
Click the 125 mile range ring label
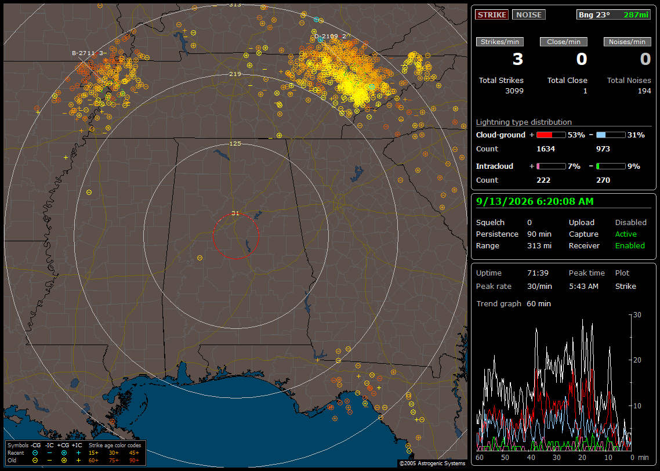[x=235, y=143]
